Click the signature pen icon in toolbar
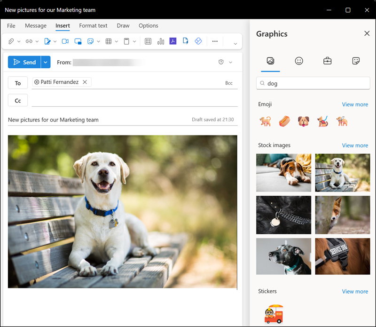 pos(47,41)
